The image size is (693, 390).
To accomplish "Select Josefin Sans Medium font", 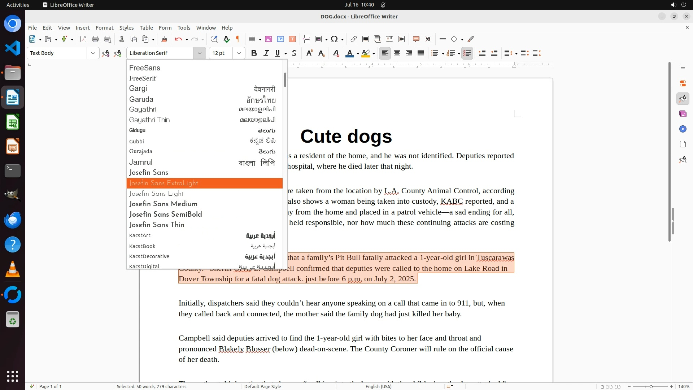I will coord(163,204).
